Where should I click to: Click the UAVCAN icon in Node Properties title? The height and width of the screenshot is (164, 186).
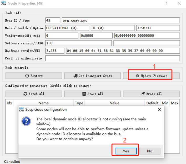[x=3, y=3]
